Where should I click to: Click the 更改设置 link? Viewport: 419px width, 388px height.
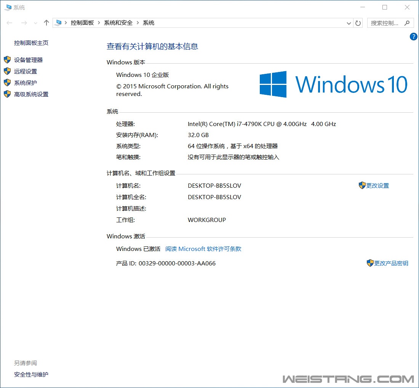pyautogui.click(x=377, y=186)
